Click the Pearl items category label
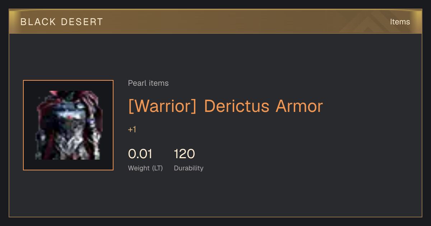This screenshot has width=431, height=226. (148, 83)
